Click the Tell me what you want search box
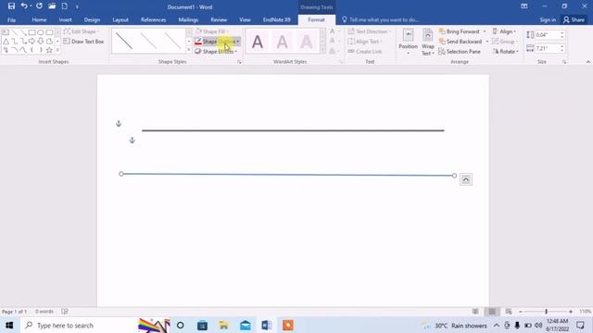593x333 pixels. click(x=381, y=19)
